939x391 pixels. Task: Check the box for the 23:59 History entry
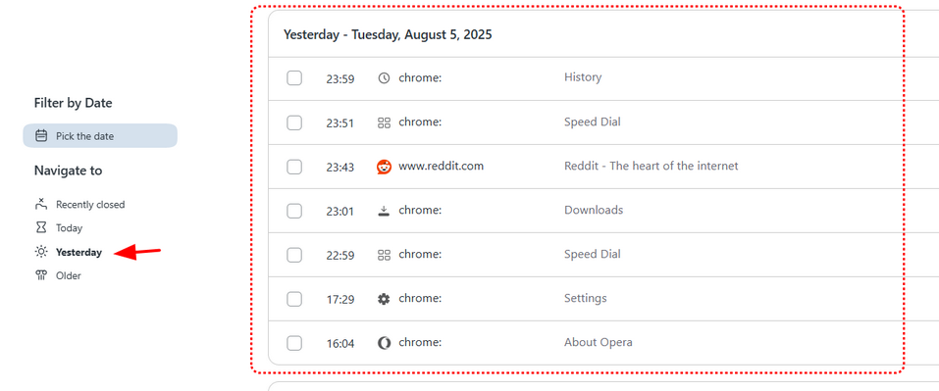pyautogui.click(x=294, y=77)
